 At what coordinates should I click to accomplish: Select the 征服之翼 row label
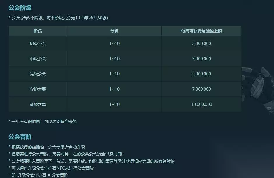[38, 104]
